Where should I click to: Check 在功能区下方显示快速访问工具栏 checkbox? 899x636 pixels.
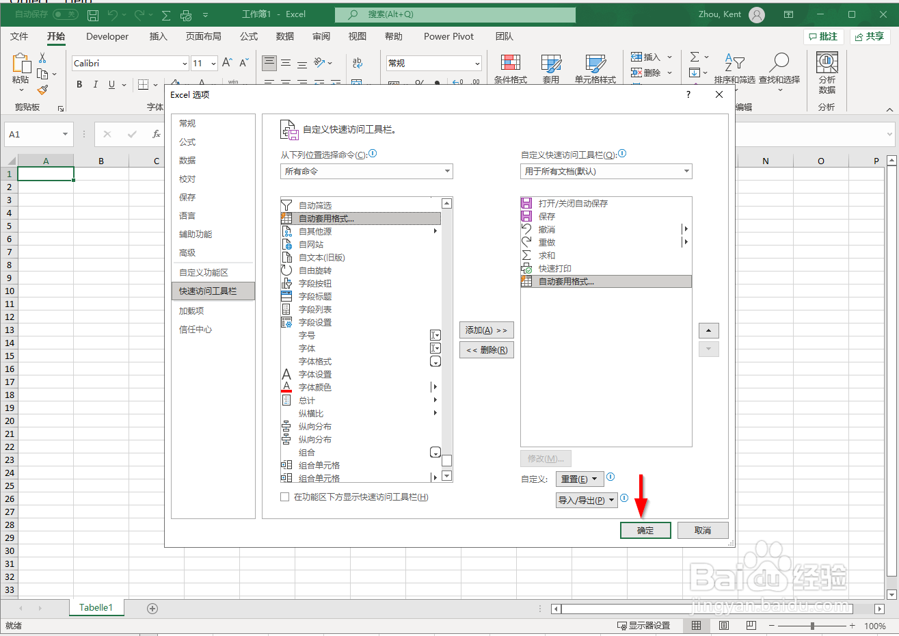pos(285,497)
